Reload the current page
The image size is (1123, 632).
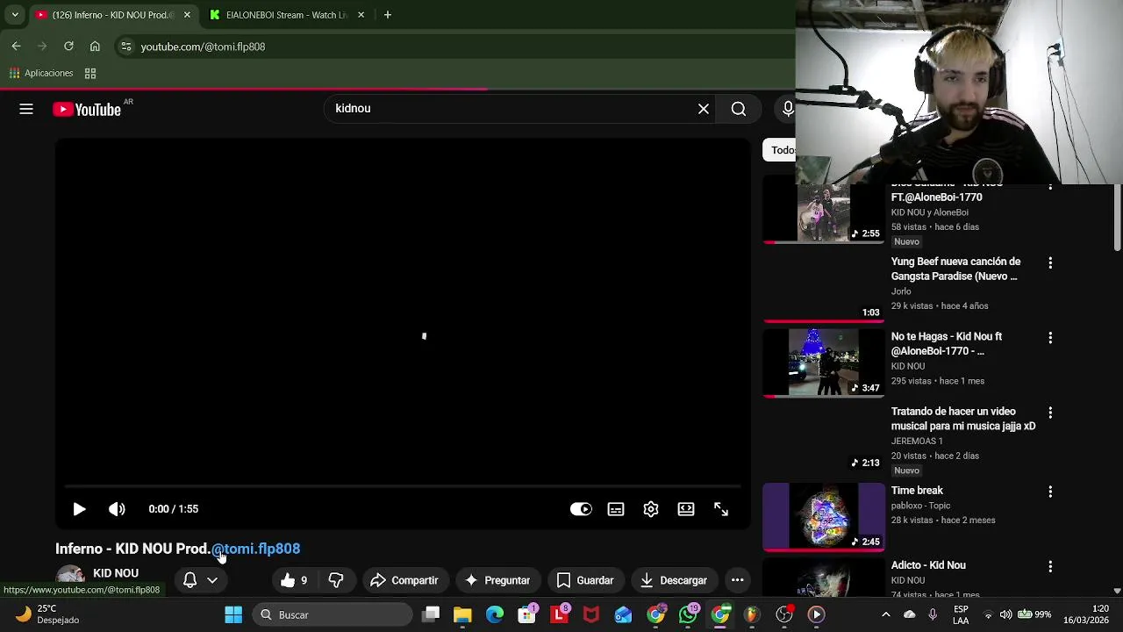68,47
